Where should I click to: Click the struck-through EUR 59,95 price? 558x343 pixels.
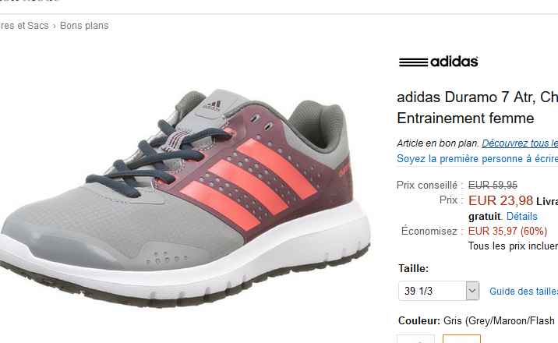coord(493,185)
